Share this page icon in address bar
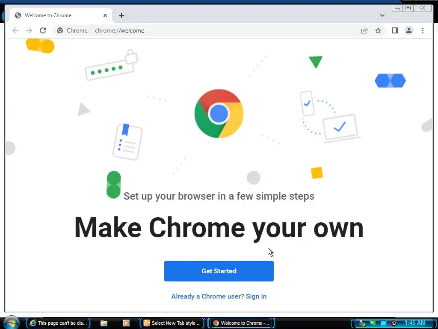 point(364,30)
